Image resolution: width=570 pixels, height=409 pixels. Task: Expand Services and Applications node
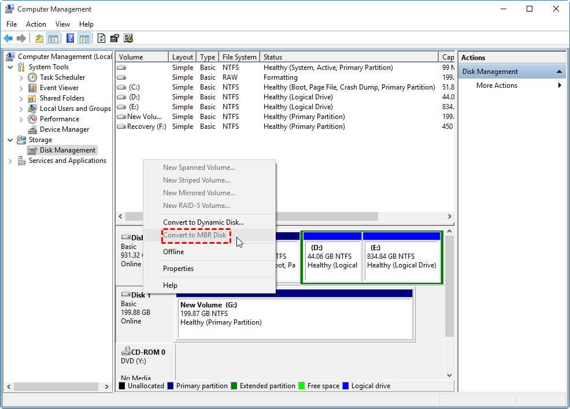click(10, 161)
